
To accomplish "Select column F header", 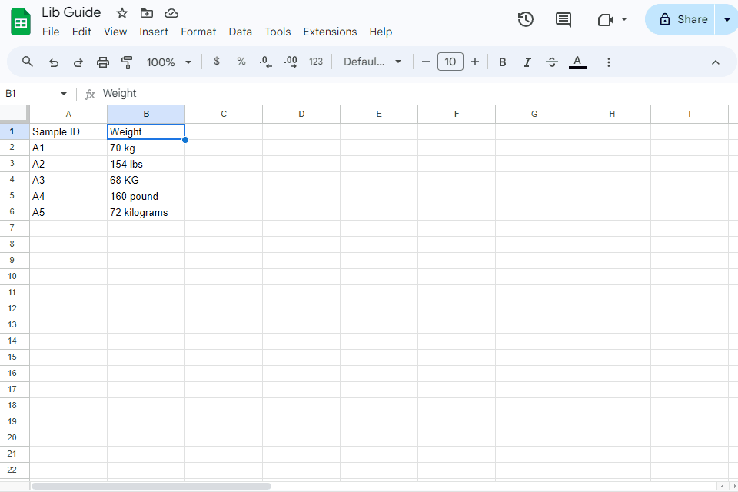I will [457, 114].
